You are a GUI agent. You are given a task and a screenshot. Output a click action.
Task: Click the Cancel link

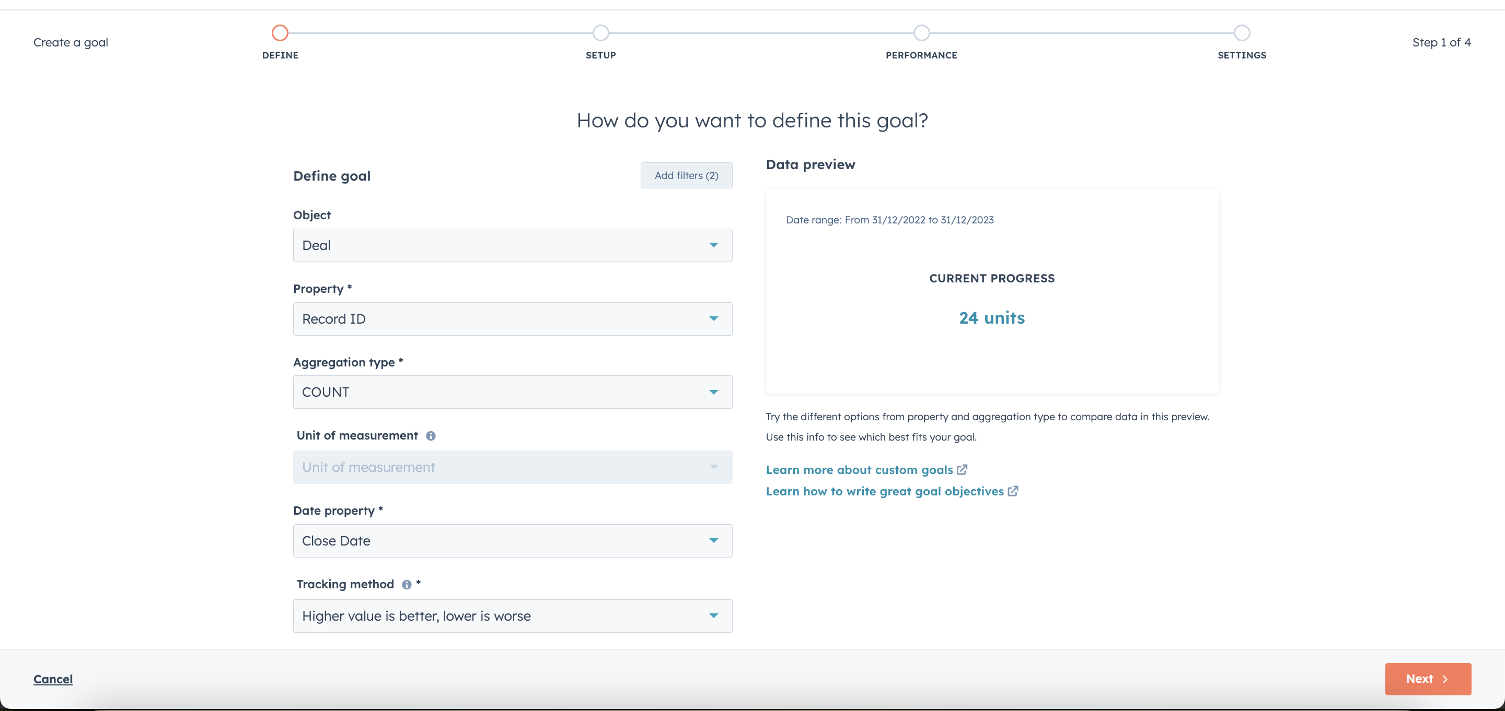(53, 679)
